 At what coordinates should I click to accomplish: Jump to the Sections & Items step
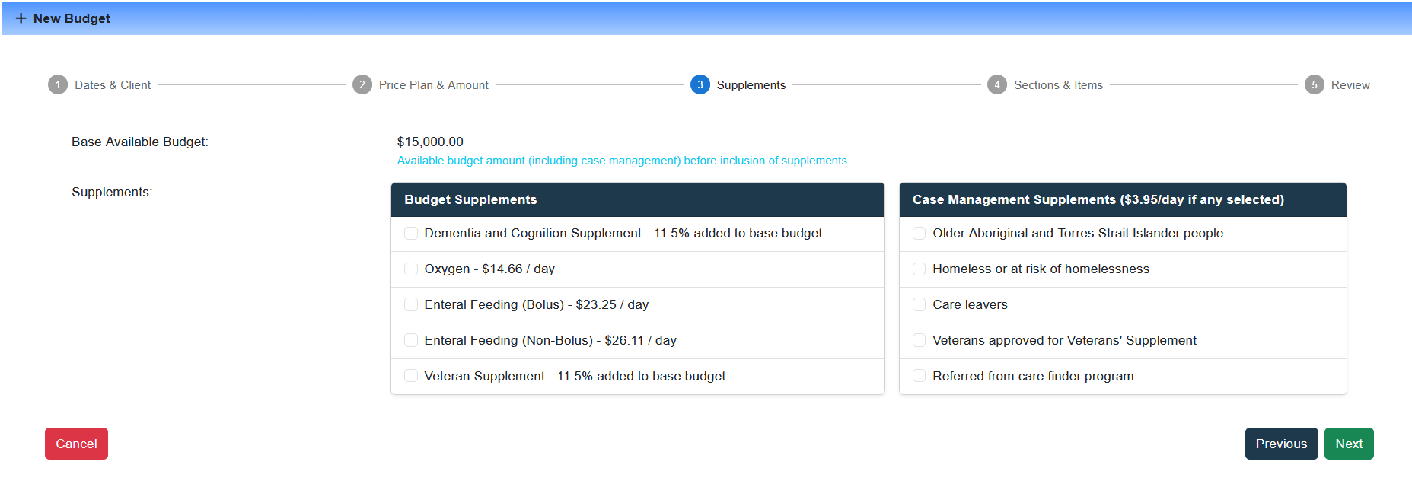click(x=1057, y=85)
